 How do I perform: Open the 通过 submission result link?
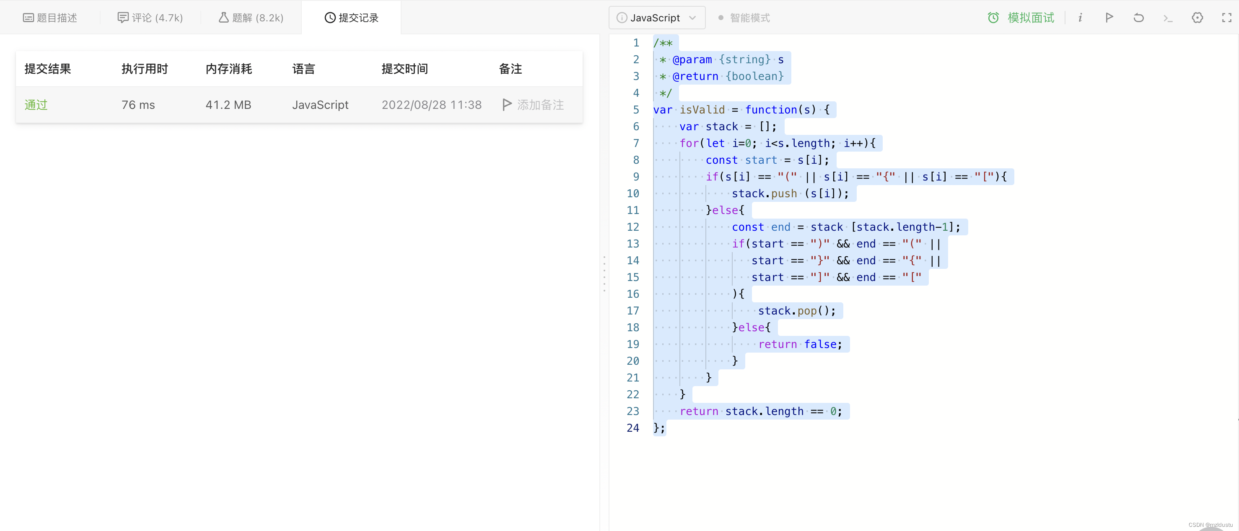(x=36, y=104)
